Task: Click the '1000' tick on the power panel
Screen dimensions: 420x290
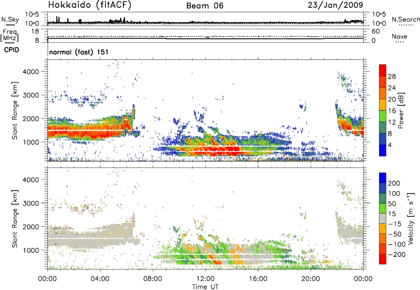Action: pos(30,142)
